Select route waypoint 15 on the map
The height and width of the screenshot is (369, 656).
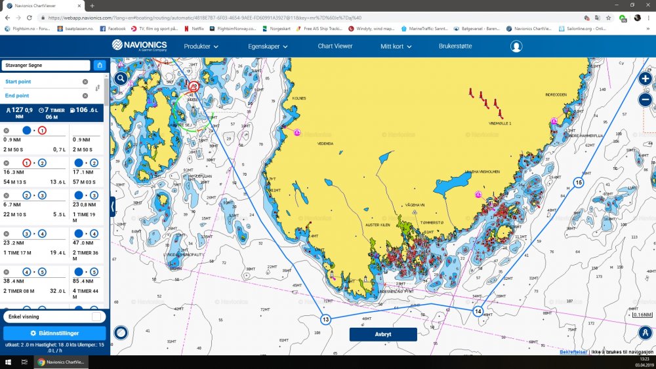(x=578, y=182)
